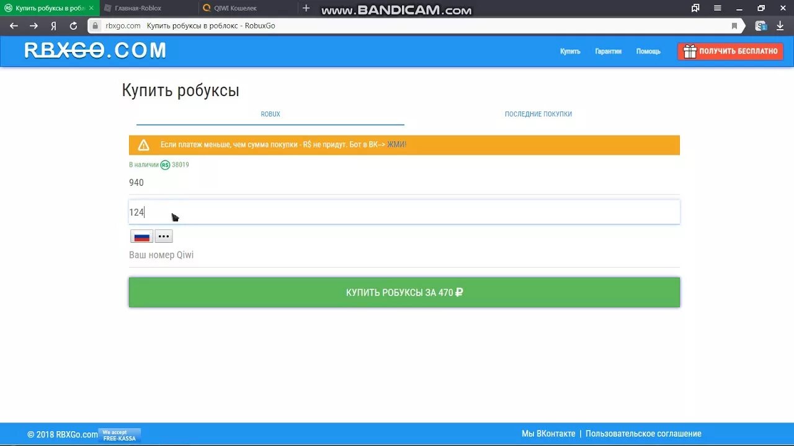Click ПОЛУЧИТЬ БЕСПЛАТНО button

click(x=731, y=51)
